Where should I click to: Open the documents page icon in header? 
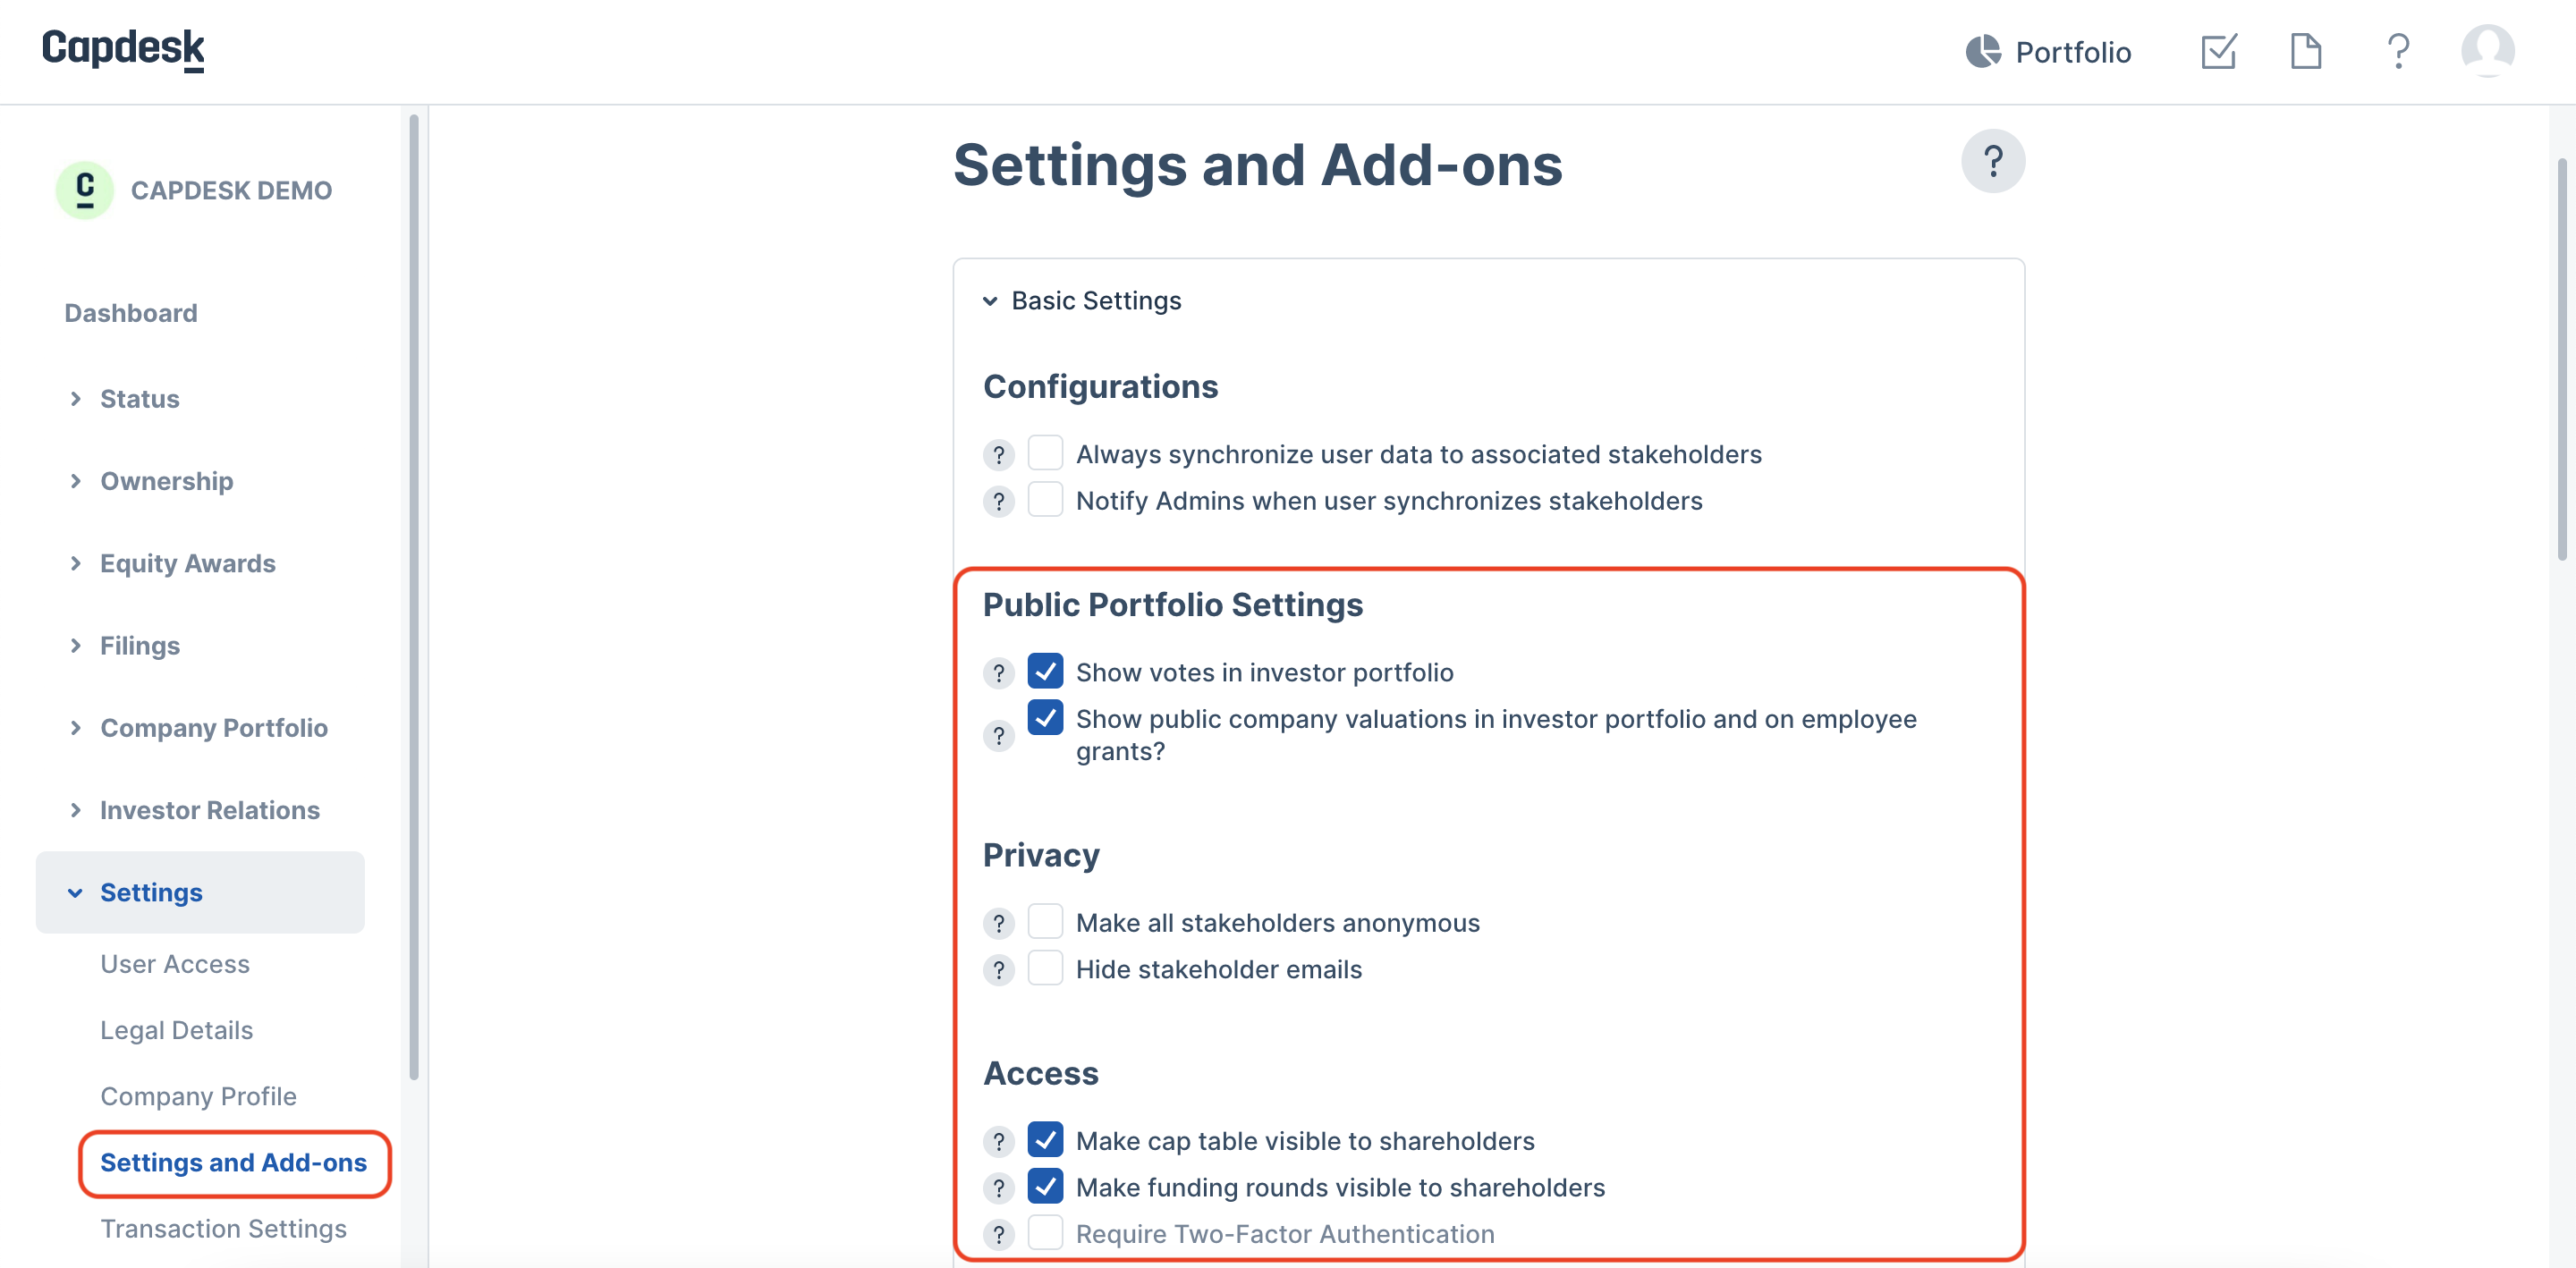coord(2305,51)
